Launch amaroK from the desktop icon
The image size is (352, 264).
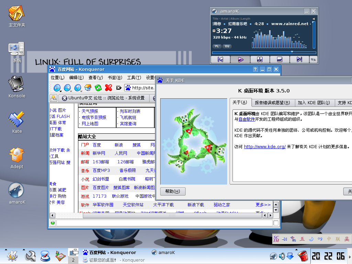(x=16, y=190)
